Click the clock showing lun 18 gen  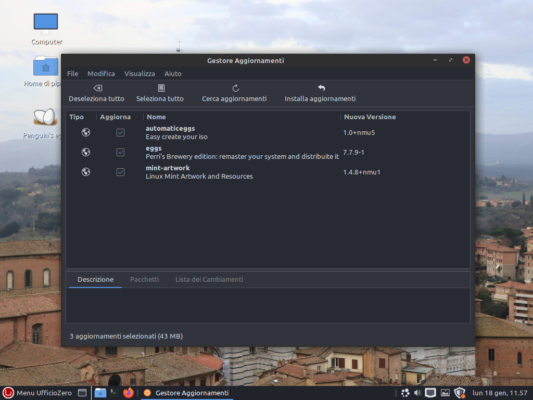(499, 393)
